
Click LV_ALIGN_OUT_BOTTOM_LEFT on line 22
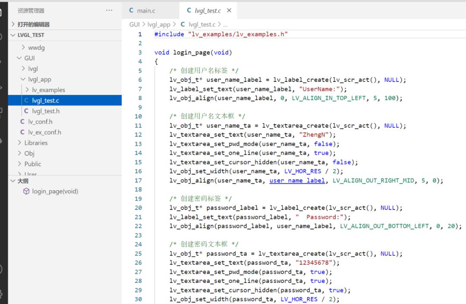[x=384, y=226]
